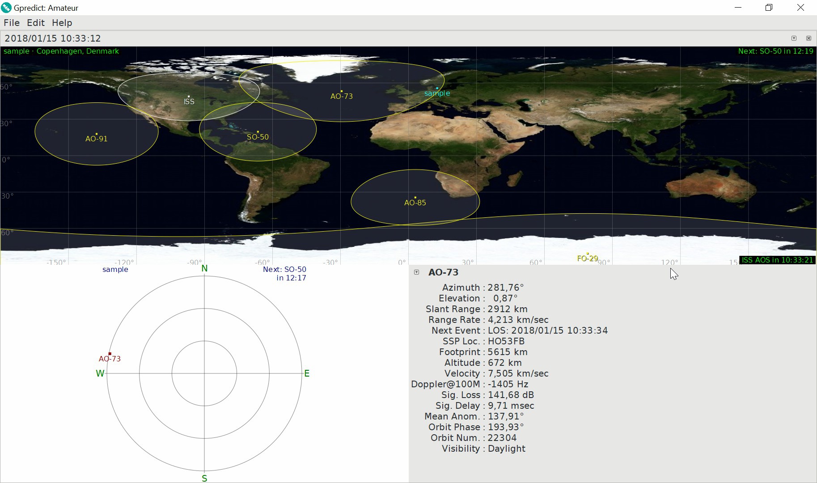Select the AO-91 satellite on the map

click(x=97, y=137)
